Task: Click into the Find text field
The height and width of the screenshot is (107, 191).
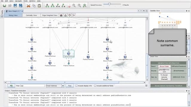Action: coord(33,86)
